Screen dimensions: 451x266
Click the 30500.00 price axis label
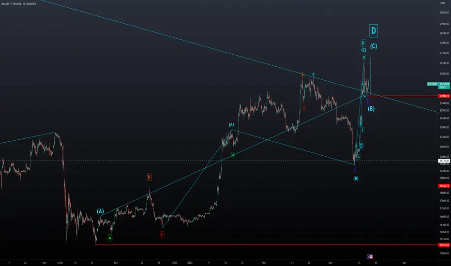pos(444,13)
